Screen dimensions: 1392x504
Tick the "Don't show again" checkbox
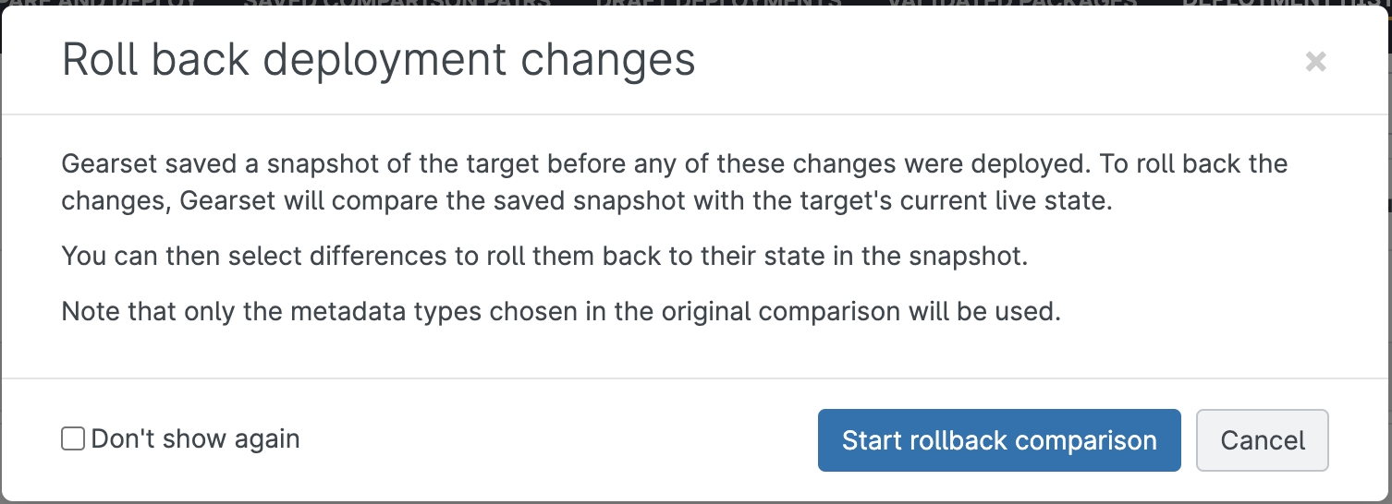point(73,438)
